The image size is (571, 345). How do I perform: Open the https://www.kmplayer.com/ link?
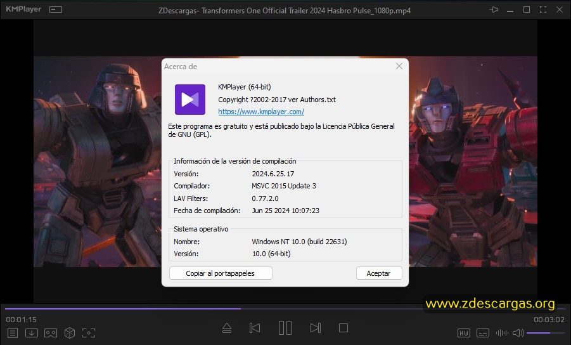point(261,112)
